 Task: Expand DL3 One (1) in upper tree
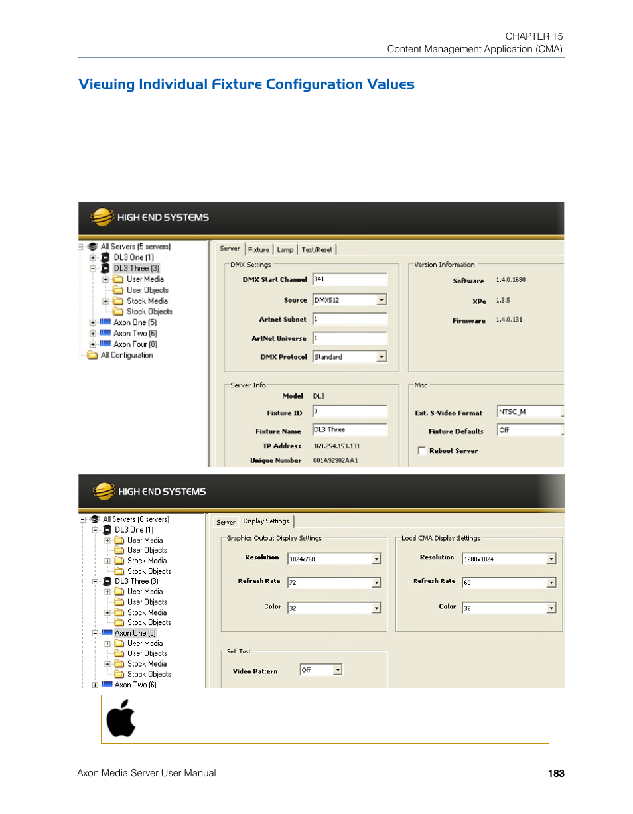click(93, 257)
